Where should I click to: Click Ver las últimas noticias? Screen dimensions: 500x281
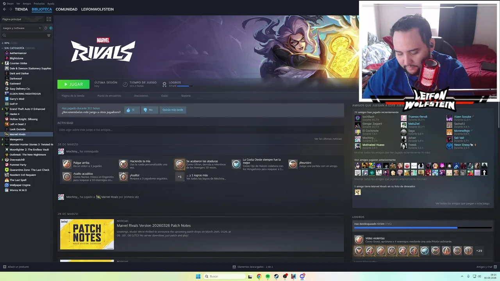point(328,139)
